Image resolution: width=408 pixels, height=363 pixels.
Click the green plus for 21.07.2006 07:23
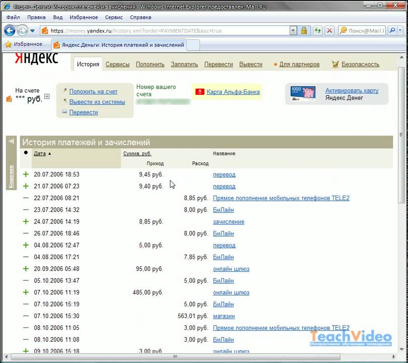click(26, 186)
